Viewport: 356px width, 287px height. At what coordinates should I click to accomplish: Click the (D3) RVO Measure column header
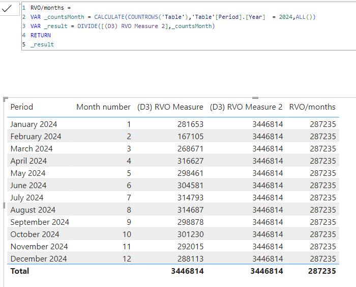click(170, 107)
